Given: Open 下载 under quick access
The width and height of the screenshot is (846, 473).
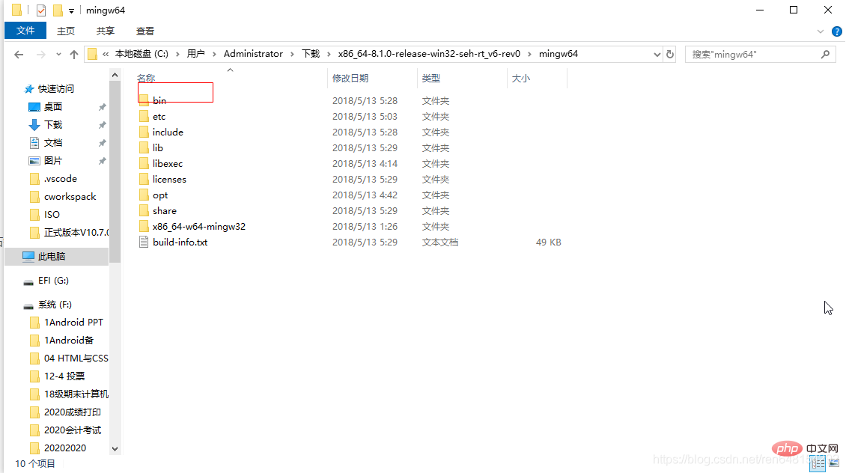Looking at the screenshot, I should (x=53, y=124).
